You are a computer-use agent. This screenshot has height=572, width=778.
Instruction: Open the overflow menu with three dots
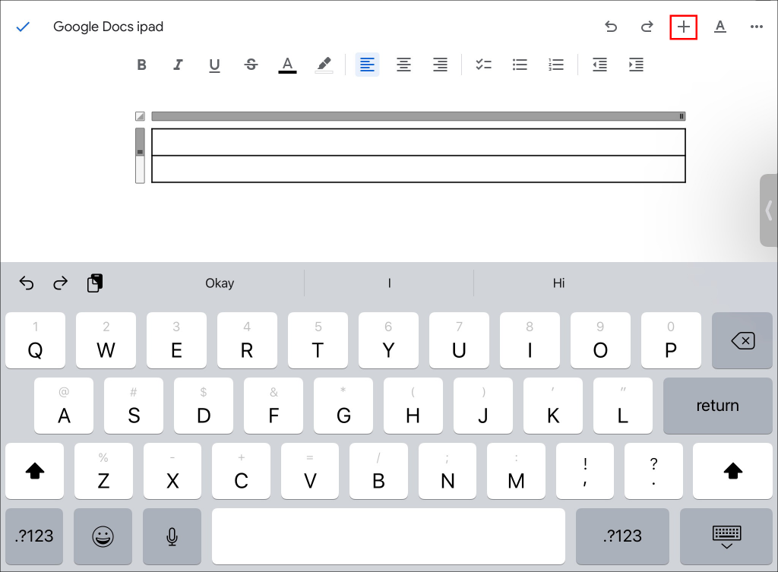pyautogui.click(x=757, y=27)
